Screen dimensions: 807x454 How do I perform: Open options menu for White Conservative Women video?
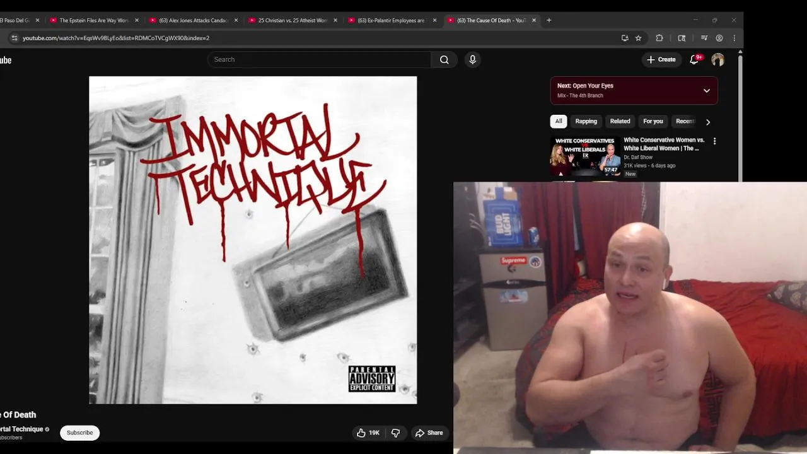pos(714,141)
